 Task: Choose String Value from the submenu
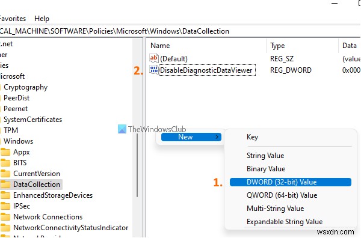pos(265,156)
